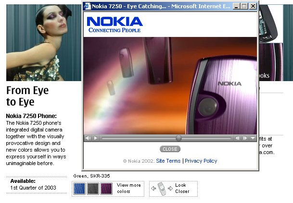The width and height of the screenshot is (293, 203).
Task: Click the Nokia Connecting People logo
Action: 115,24
